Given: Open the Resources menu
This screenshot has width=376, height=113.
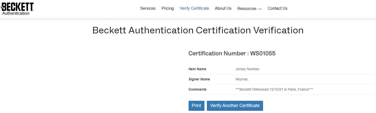Looking at the screenshot, I should click(x=247, y=9).
